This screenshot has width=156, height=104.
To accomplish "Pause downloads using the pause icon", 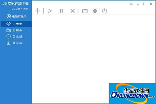I will [x=61, y=11].
